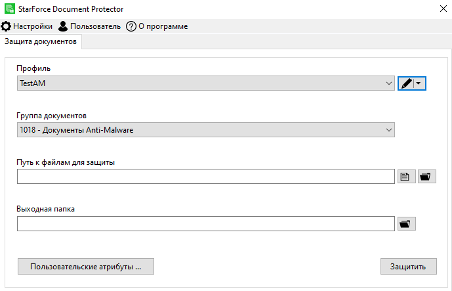Expand the Группа документов dropdown
The width and height of the screenshot is (452, 291).
pyautogui.click(x=206, y=130)
